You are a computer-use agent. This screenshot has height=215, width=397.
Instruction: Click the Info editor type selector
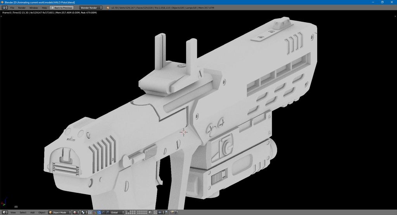(x=4, y=8)
